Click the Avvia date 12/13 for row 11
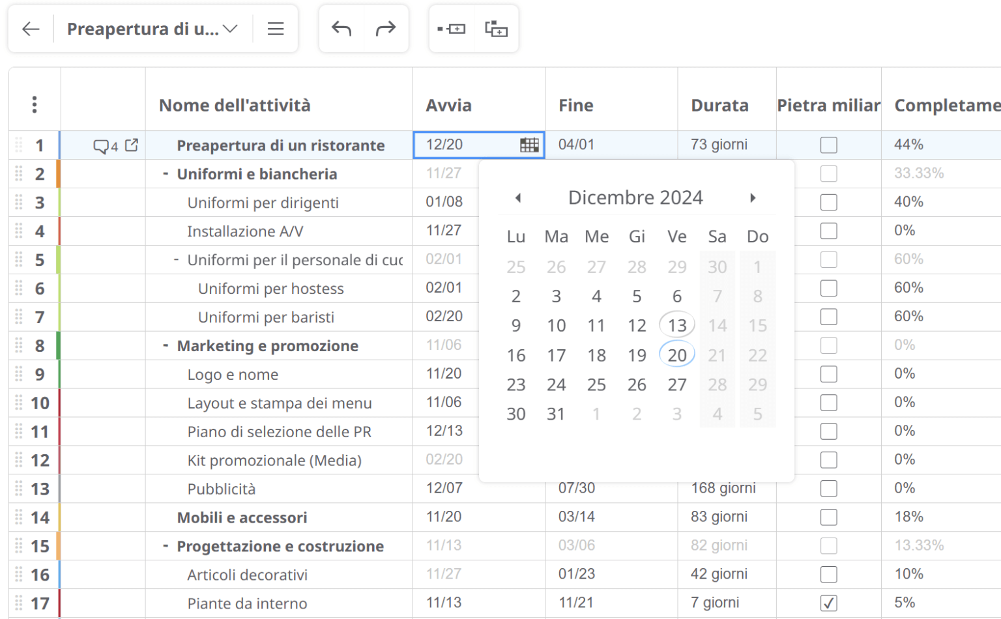This screenshot has height=619, width=1001. tap(445, 431)
